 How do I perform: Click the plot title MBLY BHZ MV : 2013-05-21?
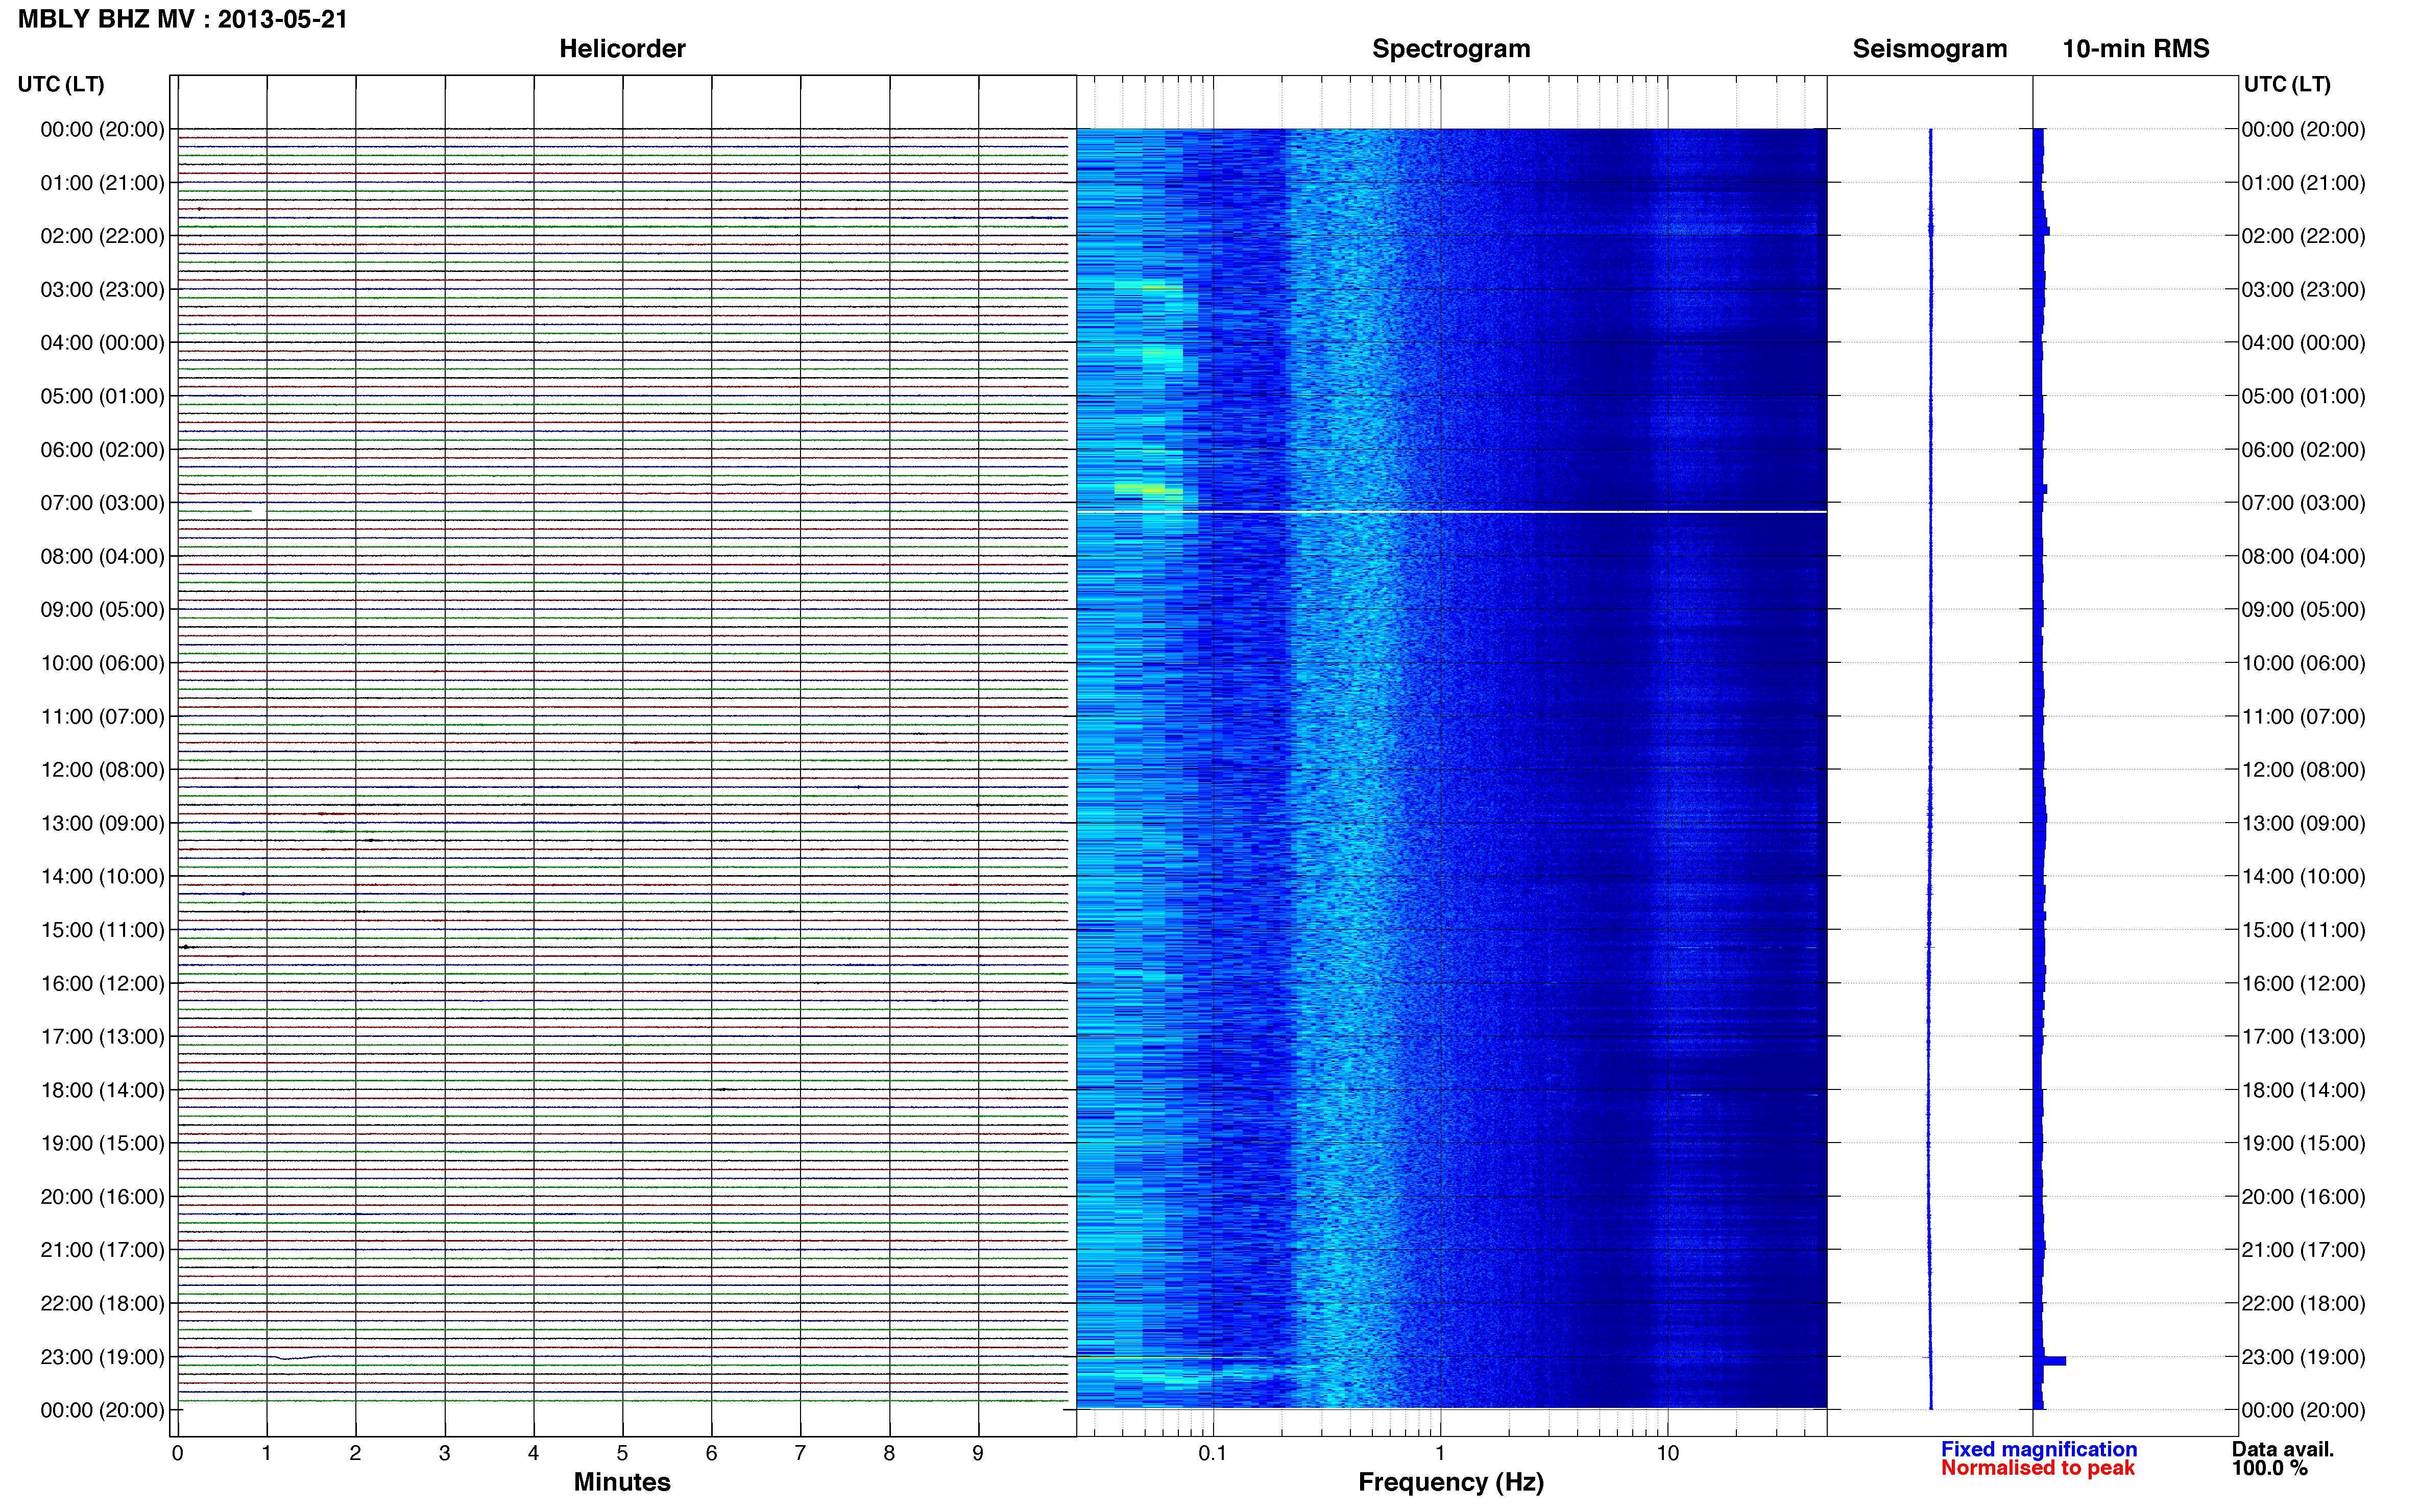(183, 19)
